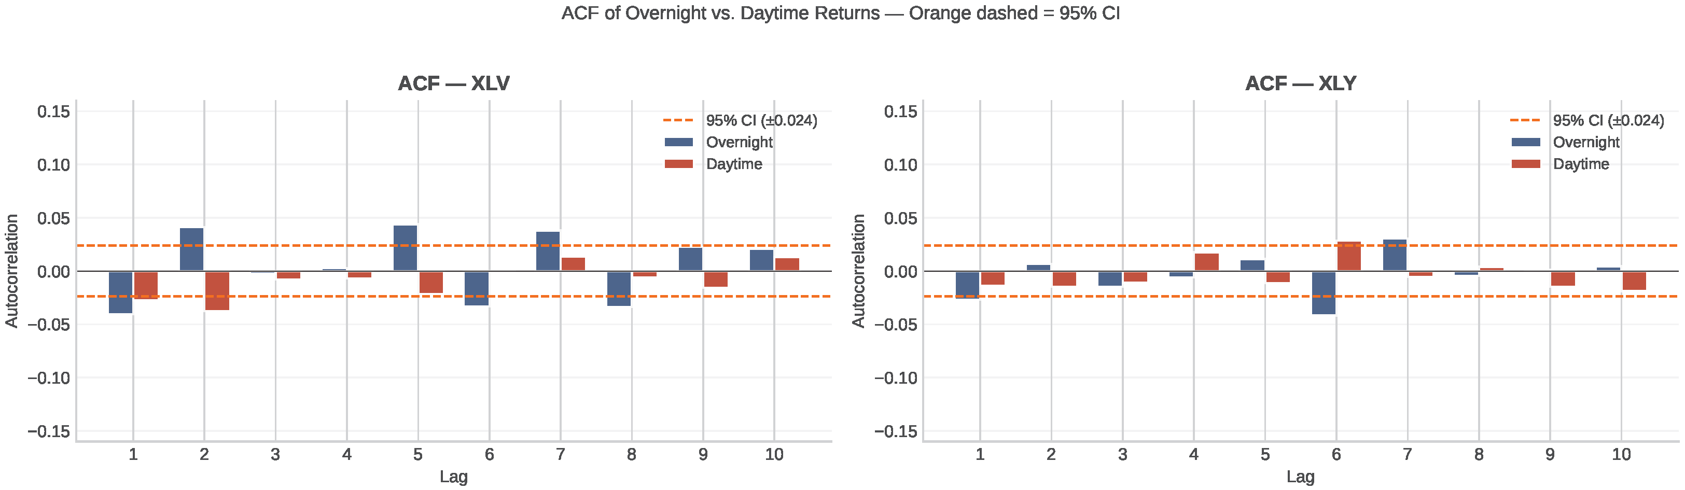
Task: Select the Daytime legend label in XLY chart
Action: tap(1580, 163)
